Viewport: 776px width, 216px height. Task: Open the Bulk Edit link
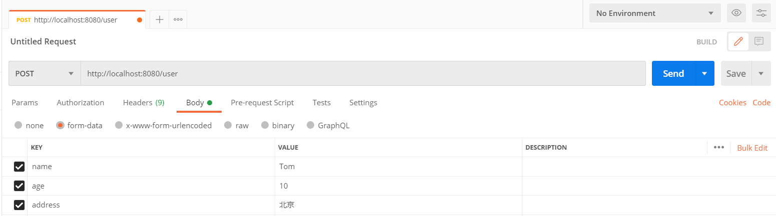[x=752, y=148]
